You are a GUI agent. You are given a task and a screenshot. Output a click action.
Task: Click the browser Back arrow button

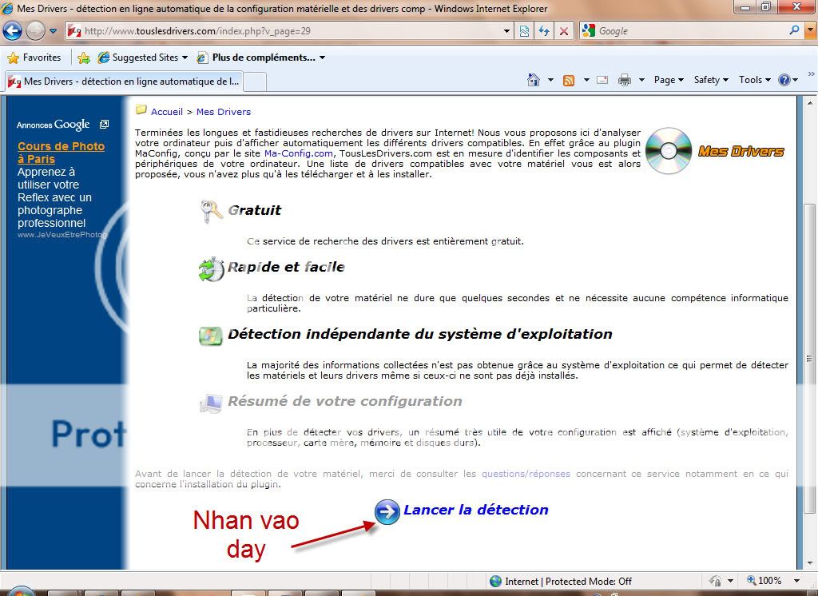13,31
